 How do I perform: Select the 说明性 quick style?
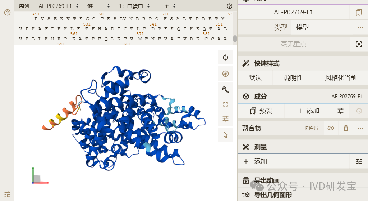pyautogui.click(x=293, y=78)
